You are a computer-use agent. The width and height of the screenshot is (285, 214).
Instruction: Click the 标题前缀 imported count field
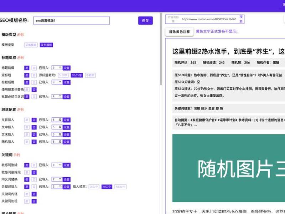57,68
